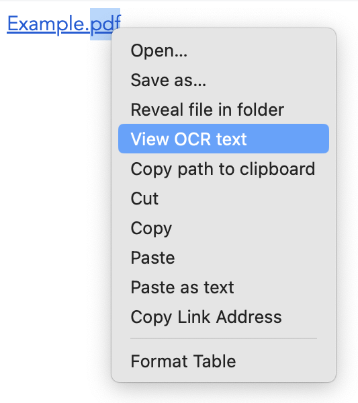This screenshot has height=403, width=358.
Task: Choose Copy path to clipboard
Action: click(224, 169)
